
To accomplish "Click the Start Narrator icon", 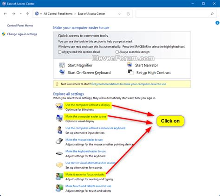I will point(129,64).
